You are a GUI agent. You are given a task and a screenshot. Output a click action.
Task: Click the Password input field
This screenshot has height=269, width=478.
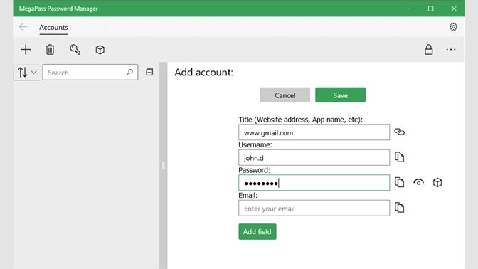[314, 183]
